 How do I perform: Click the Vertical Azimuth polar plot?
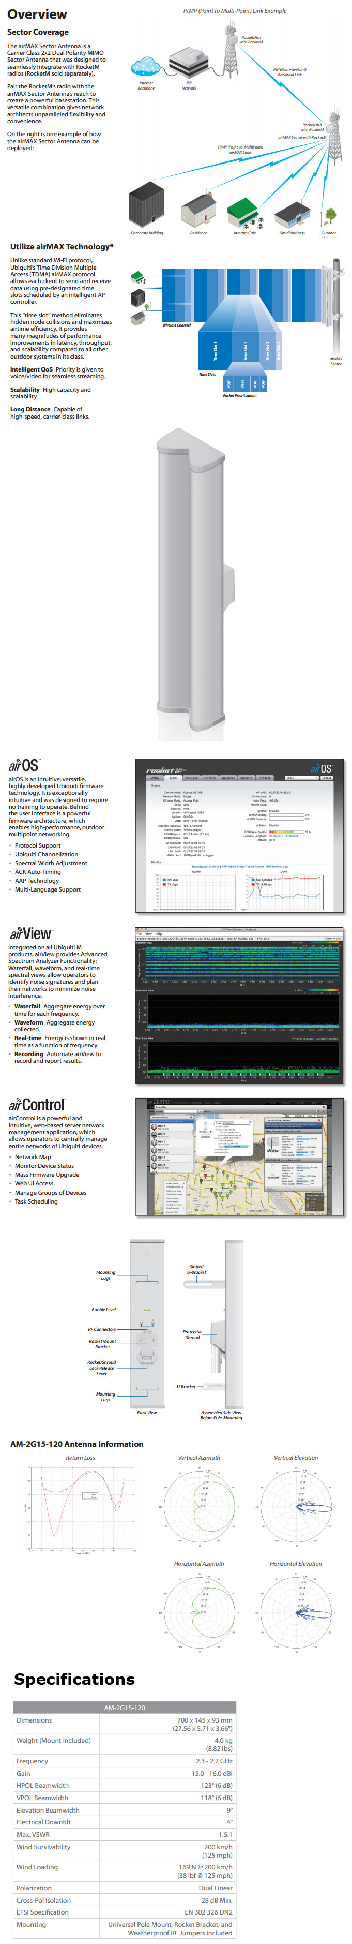[199, 1506]
